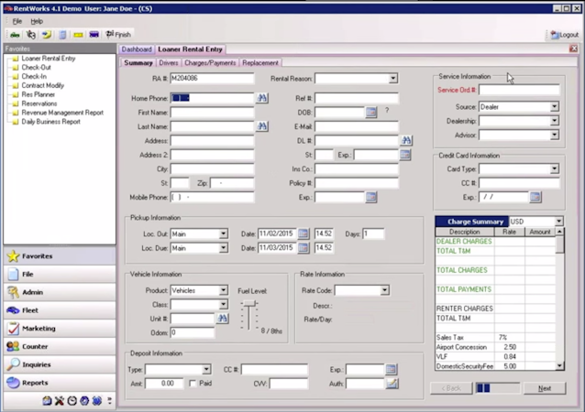Click the tools icon in bottom strip
This screenshot has height=412, width=585.
(x=60, y=401)
